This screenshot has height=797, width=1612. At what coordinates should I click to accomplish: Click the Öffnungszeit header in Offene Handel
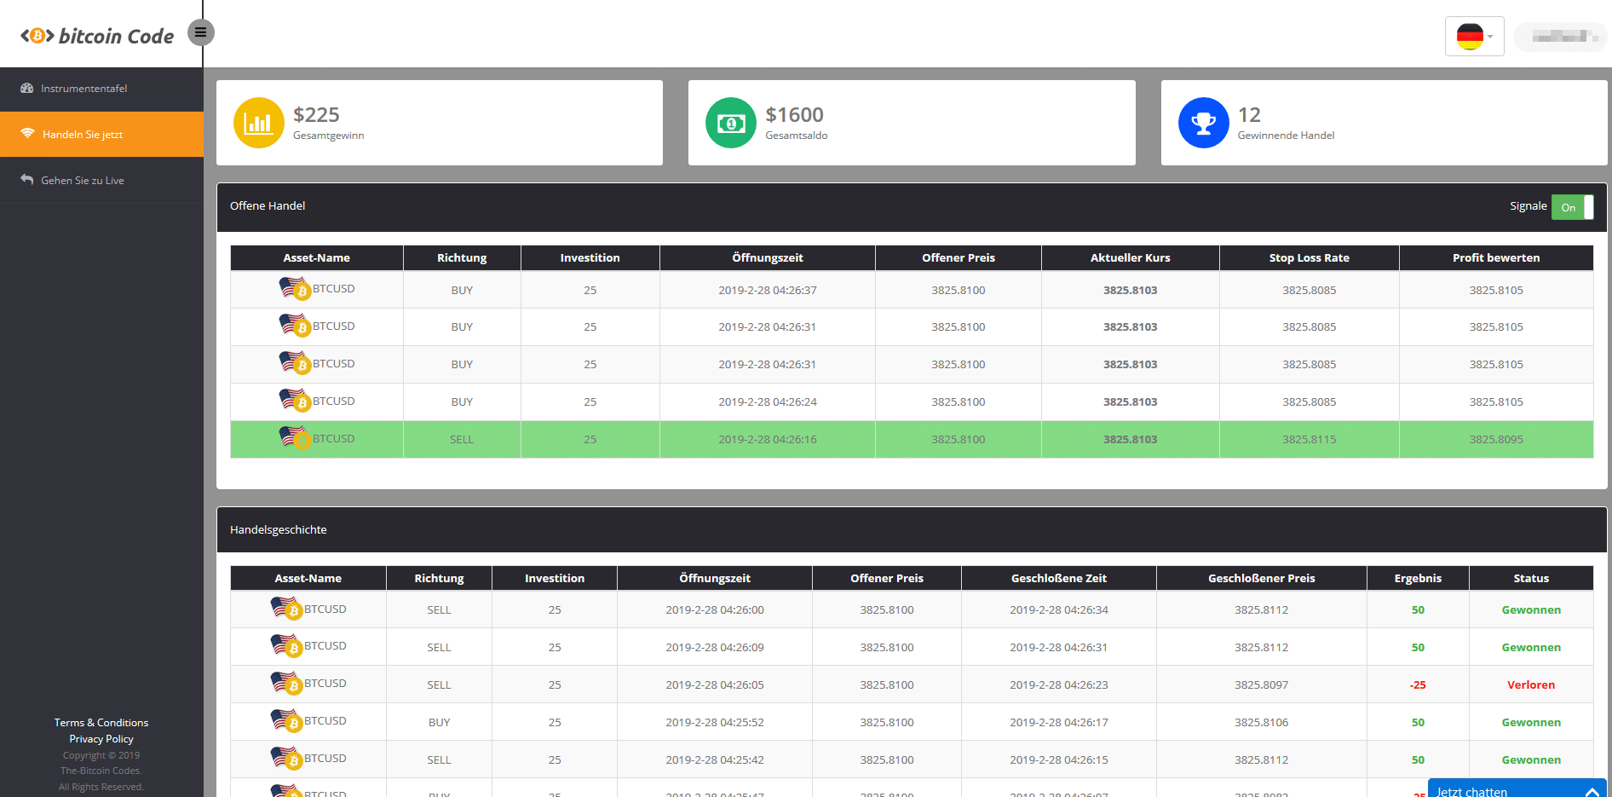point(767,258)
